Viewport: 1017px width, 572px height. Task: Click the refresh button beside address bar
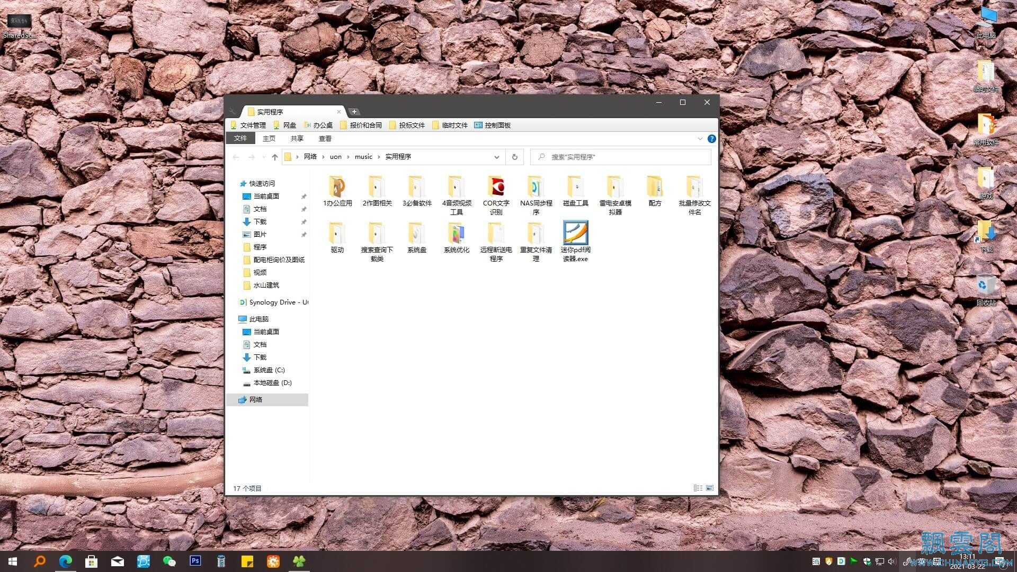click(514, 157)
